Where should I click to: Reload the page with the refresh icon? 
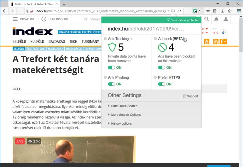(x=180, y=11)
